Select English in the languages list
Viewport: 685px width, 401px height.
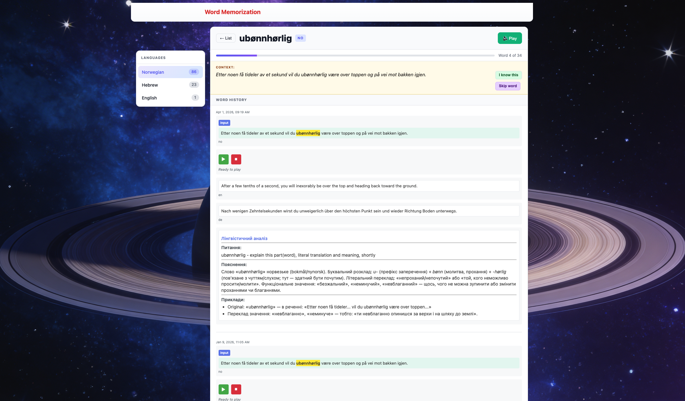tap(170, 98)
